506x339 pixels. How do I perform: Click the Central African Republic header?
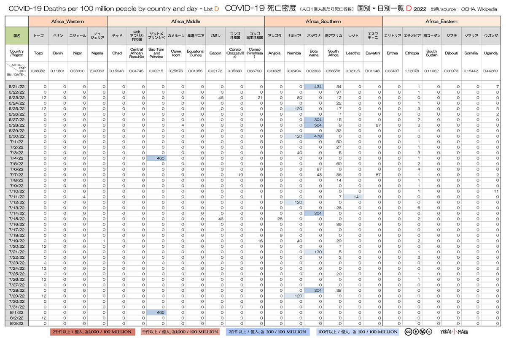(137, 53)
